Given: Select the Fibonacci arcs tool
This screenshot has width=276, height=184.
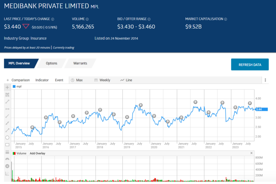Looking at the screenshot, I should click(7, 159).
